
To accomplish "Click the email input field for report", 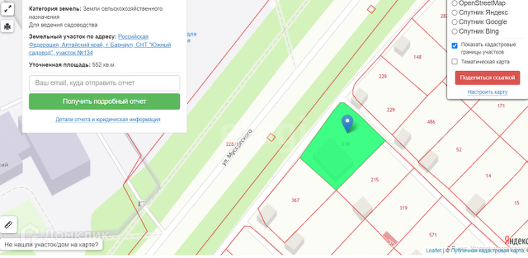I will click(104, 83).
